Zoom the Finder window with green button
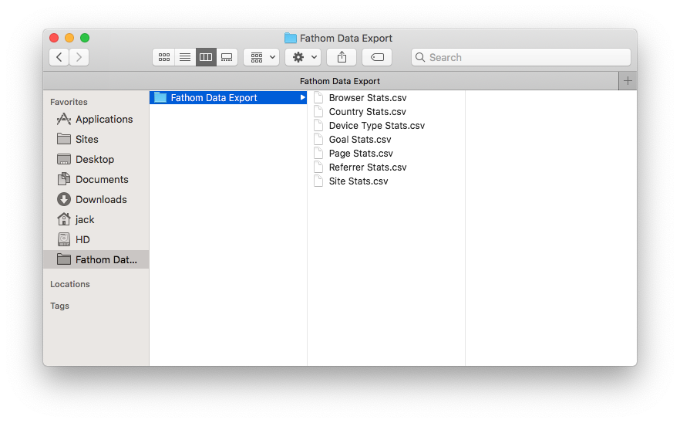 [85, 38]
